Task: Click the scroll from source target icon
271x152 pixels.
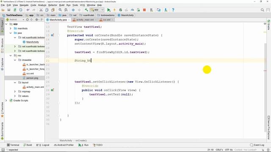Action: pyautogui.click(x=27, y=20)
